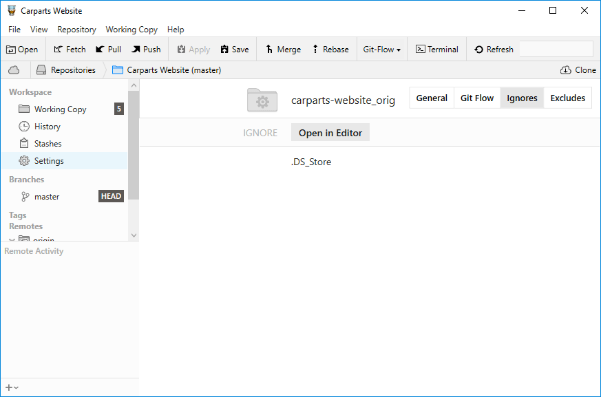Open the Git-Flow dropdown
The width and height of the screenshot is (601, 397).
pos(382,49)
